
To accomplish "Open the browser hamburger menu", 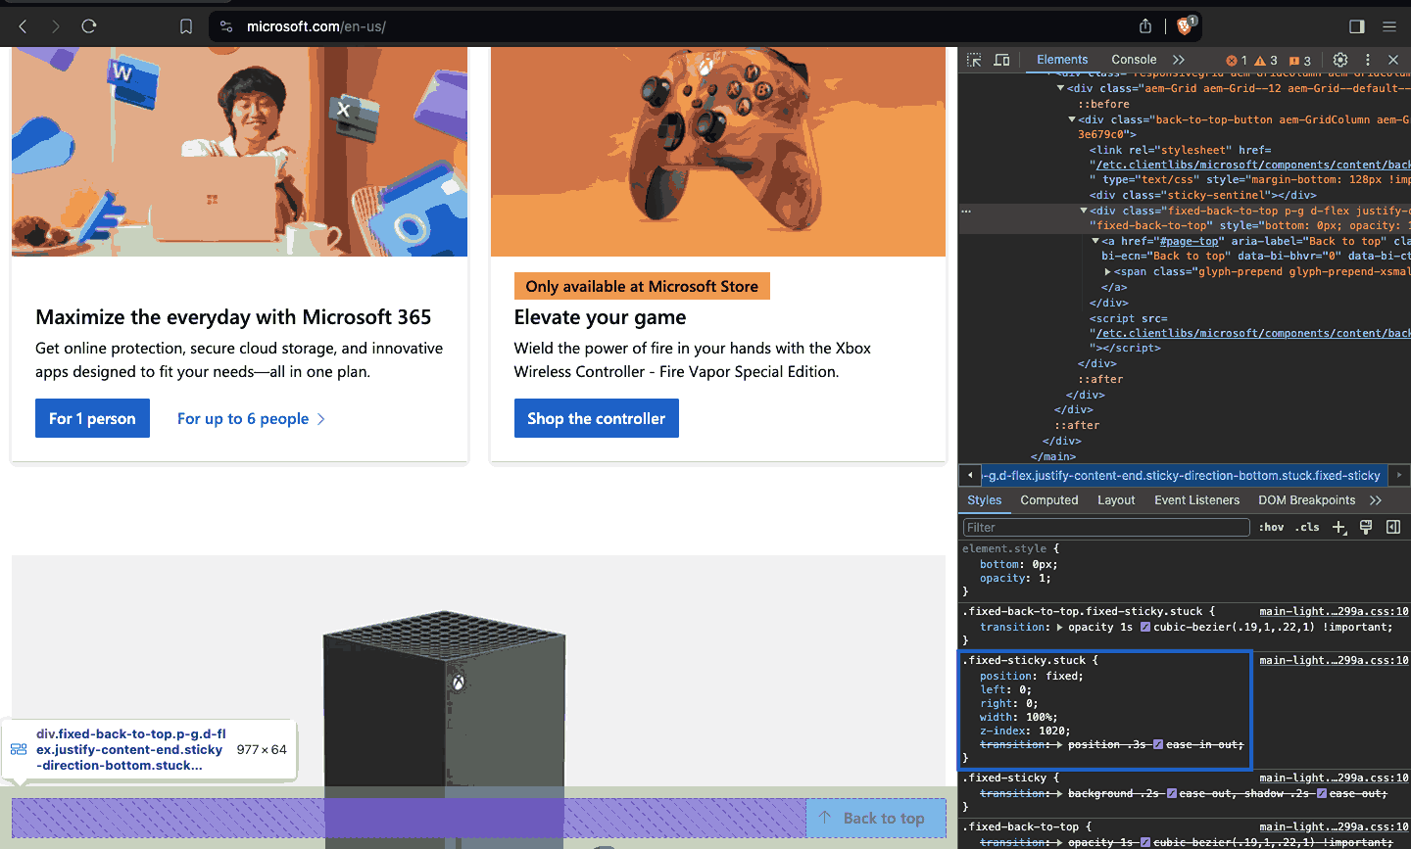I will point(1389,26).
